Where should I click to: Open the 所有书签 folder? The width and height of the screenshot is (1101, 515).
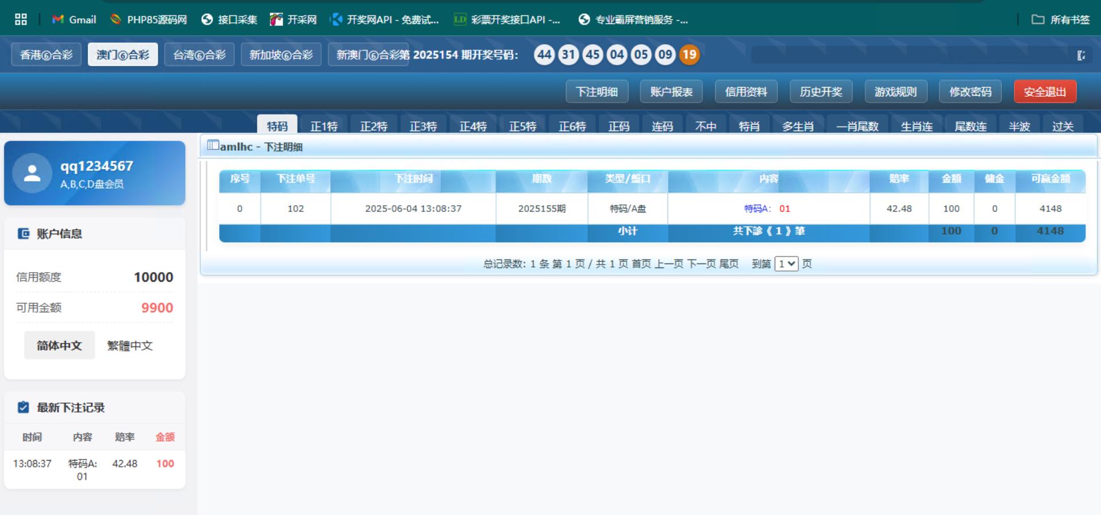pos(1060,19)
